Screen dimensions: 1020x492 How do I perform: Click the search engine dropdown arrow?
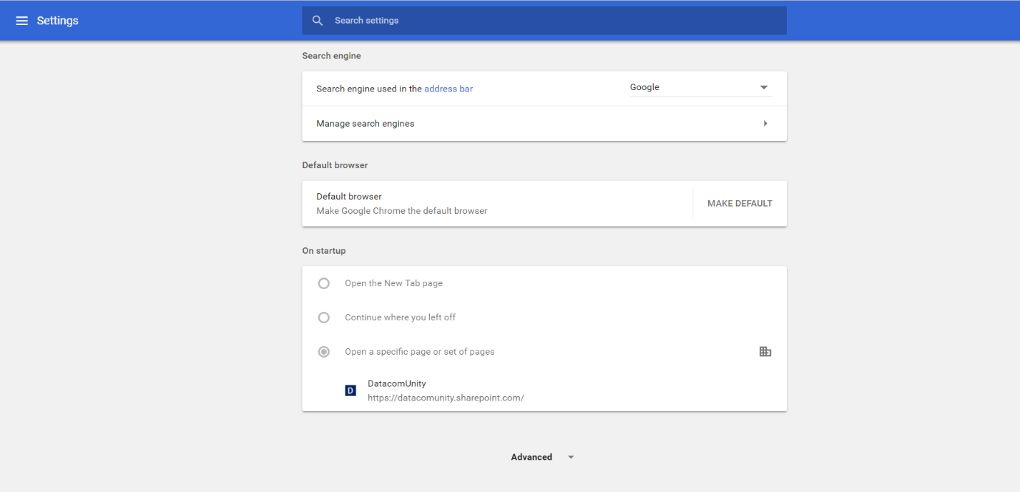(x=763, y=87)
